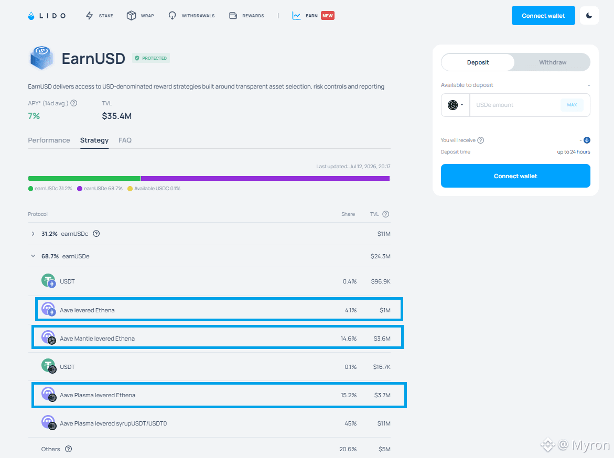Show APY 14d avg help tooltip

(73, 103)
